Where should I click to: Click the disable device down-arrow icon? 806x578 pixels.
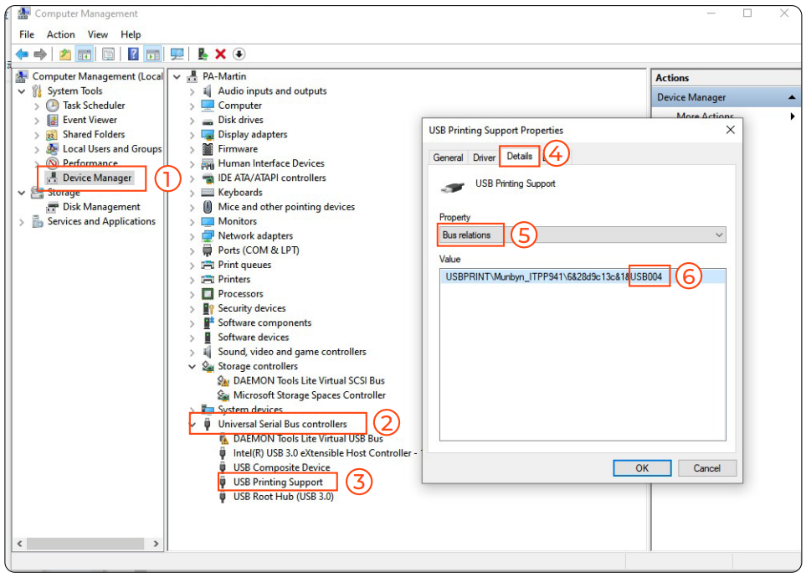coord(239,54)
